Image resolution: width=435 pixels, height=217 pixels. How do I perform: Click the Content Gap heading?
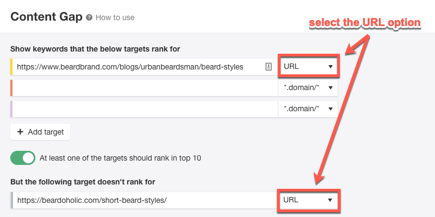46,17
